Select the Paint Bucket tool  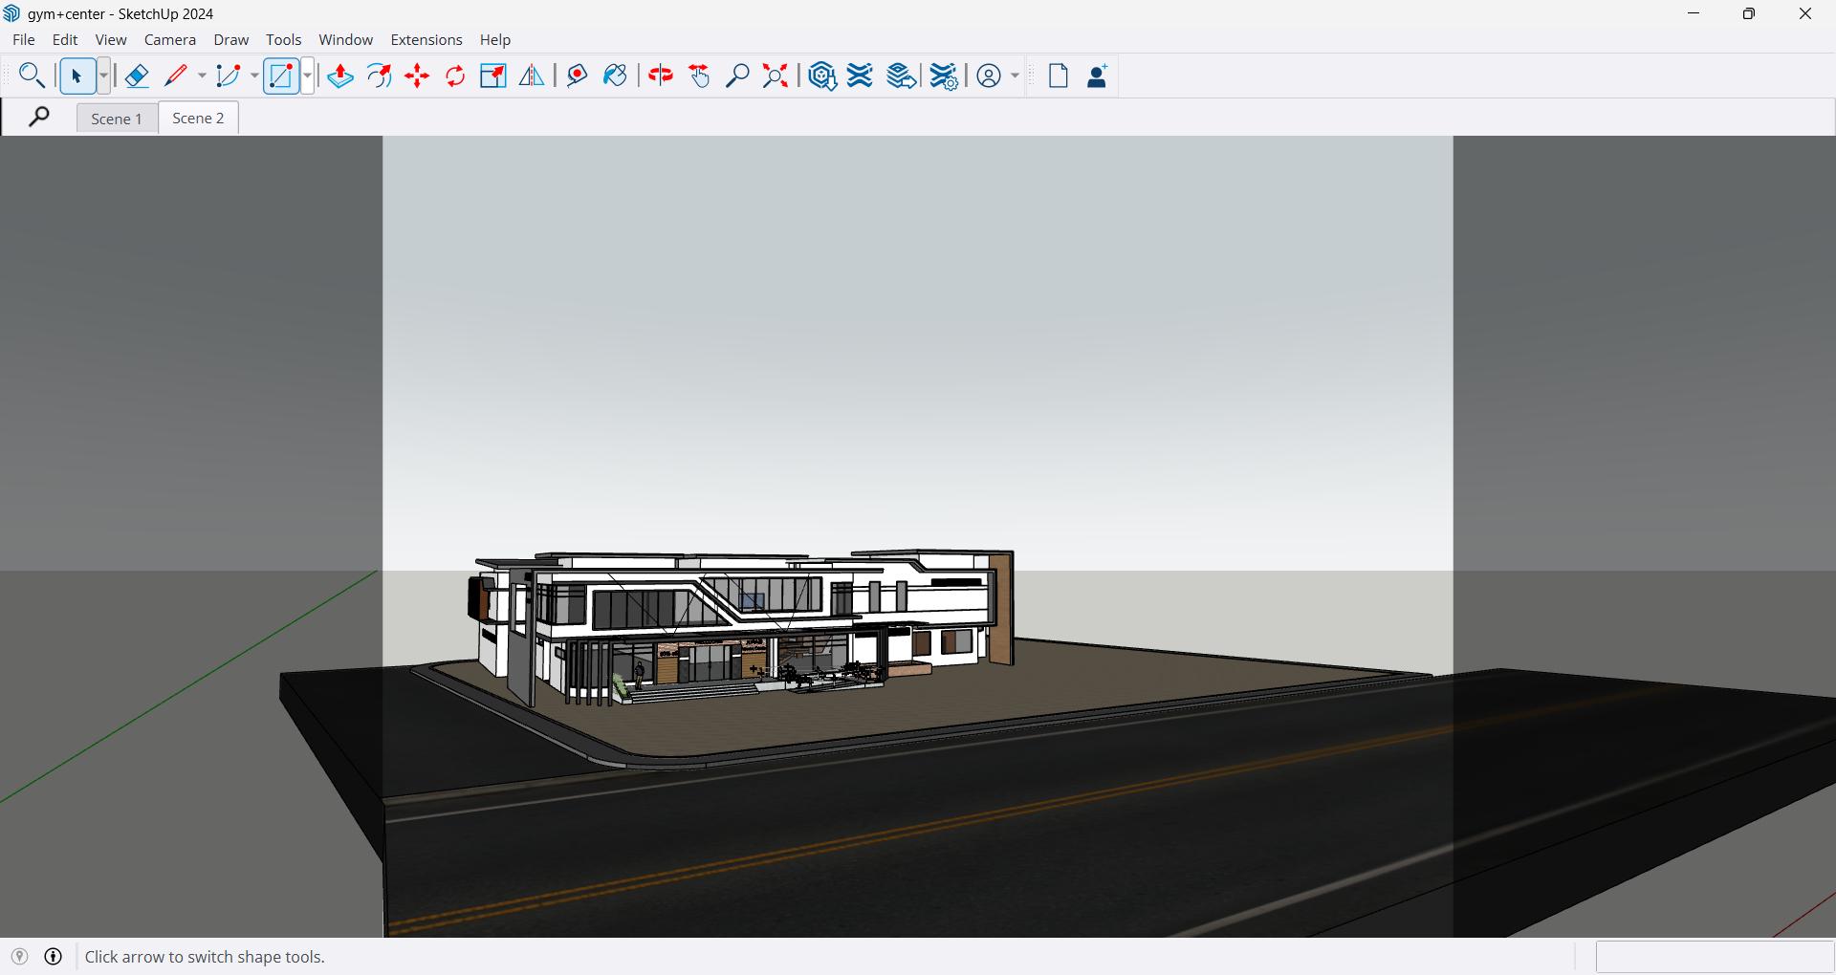[x=616, y=76]
